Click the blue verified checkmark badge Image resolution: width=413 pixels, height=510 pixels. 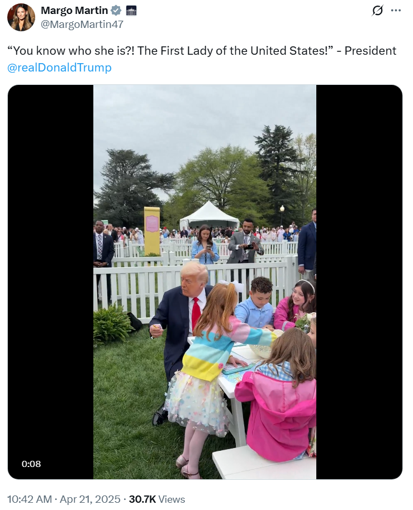pos(116,11)
